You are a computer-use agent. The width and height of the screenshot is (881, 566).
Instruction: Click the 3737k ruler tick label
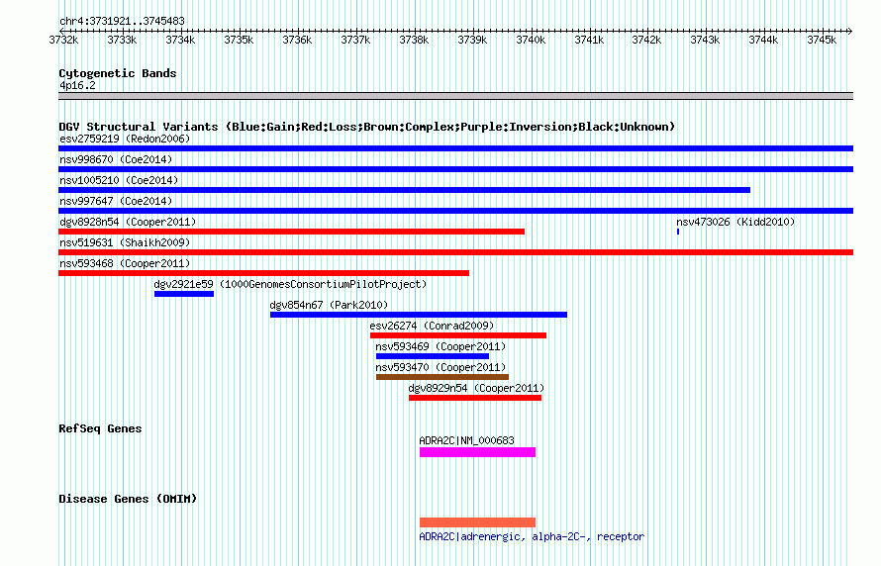[x=355, y=40]
